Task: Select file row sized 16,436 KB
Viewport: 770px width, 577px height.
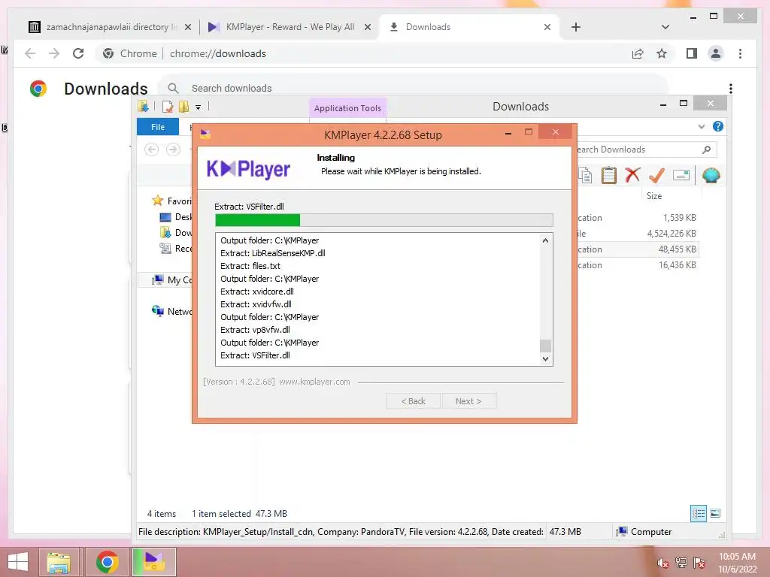Action: point(638,265)
